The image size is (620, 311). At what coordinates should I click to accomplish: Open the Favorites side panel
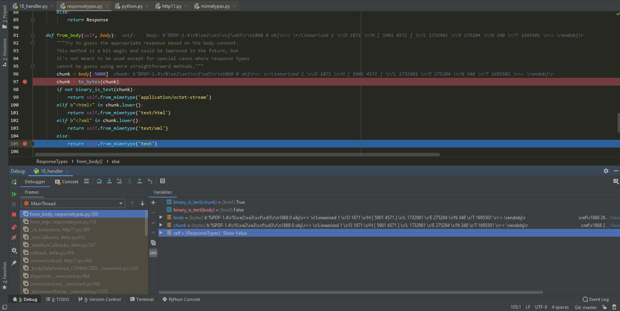4,276
